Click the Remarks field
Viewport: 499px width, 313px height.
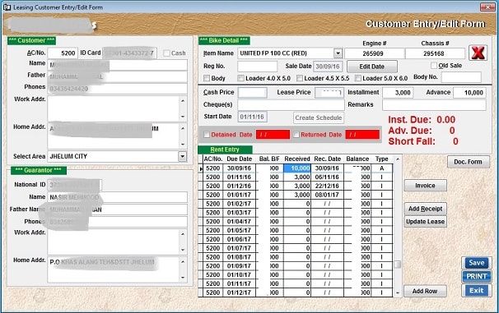[x=434, y=105]
